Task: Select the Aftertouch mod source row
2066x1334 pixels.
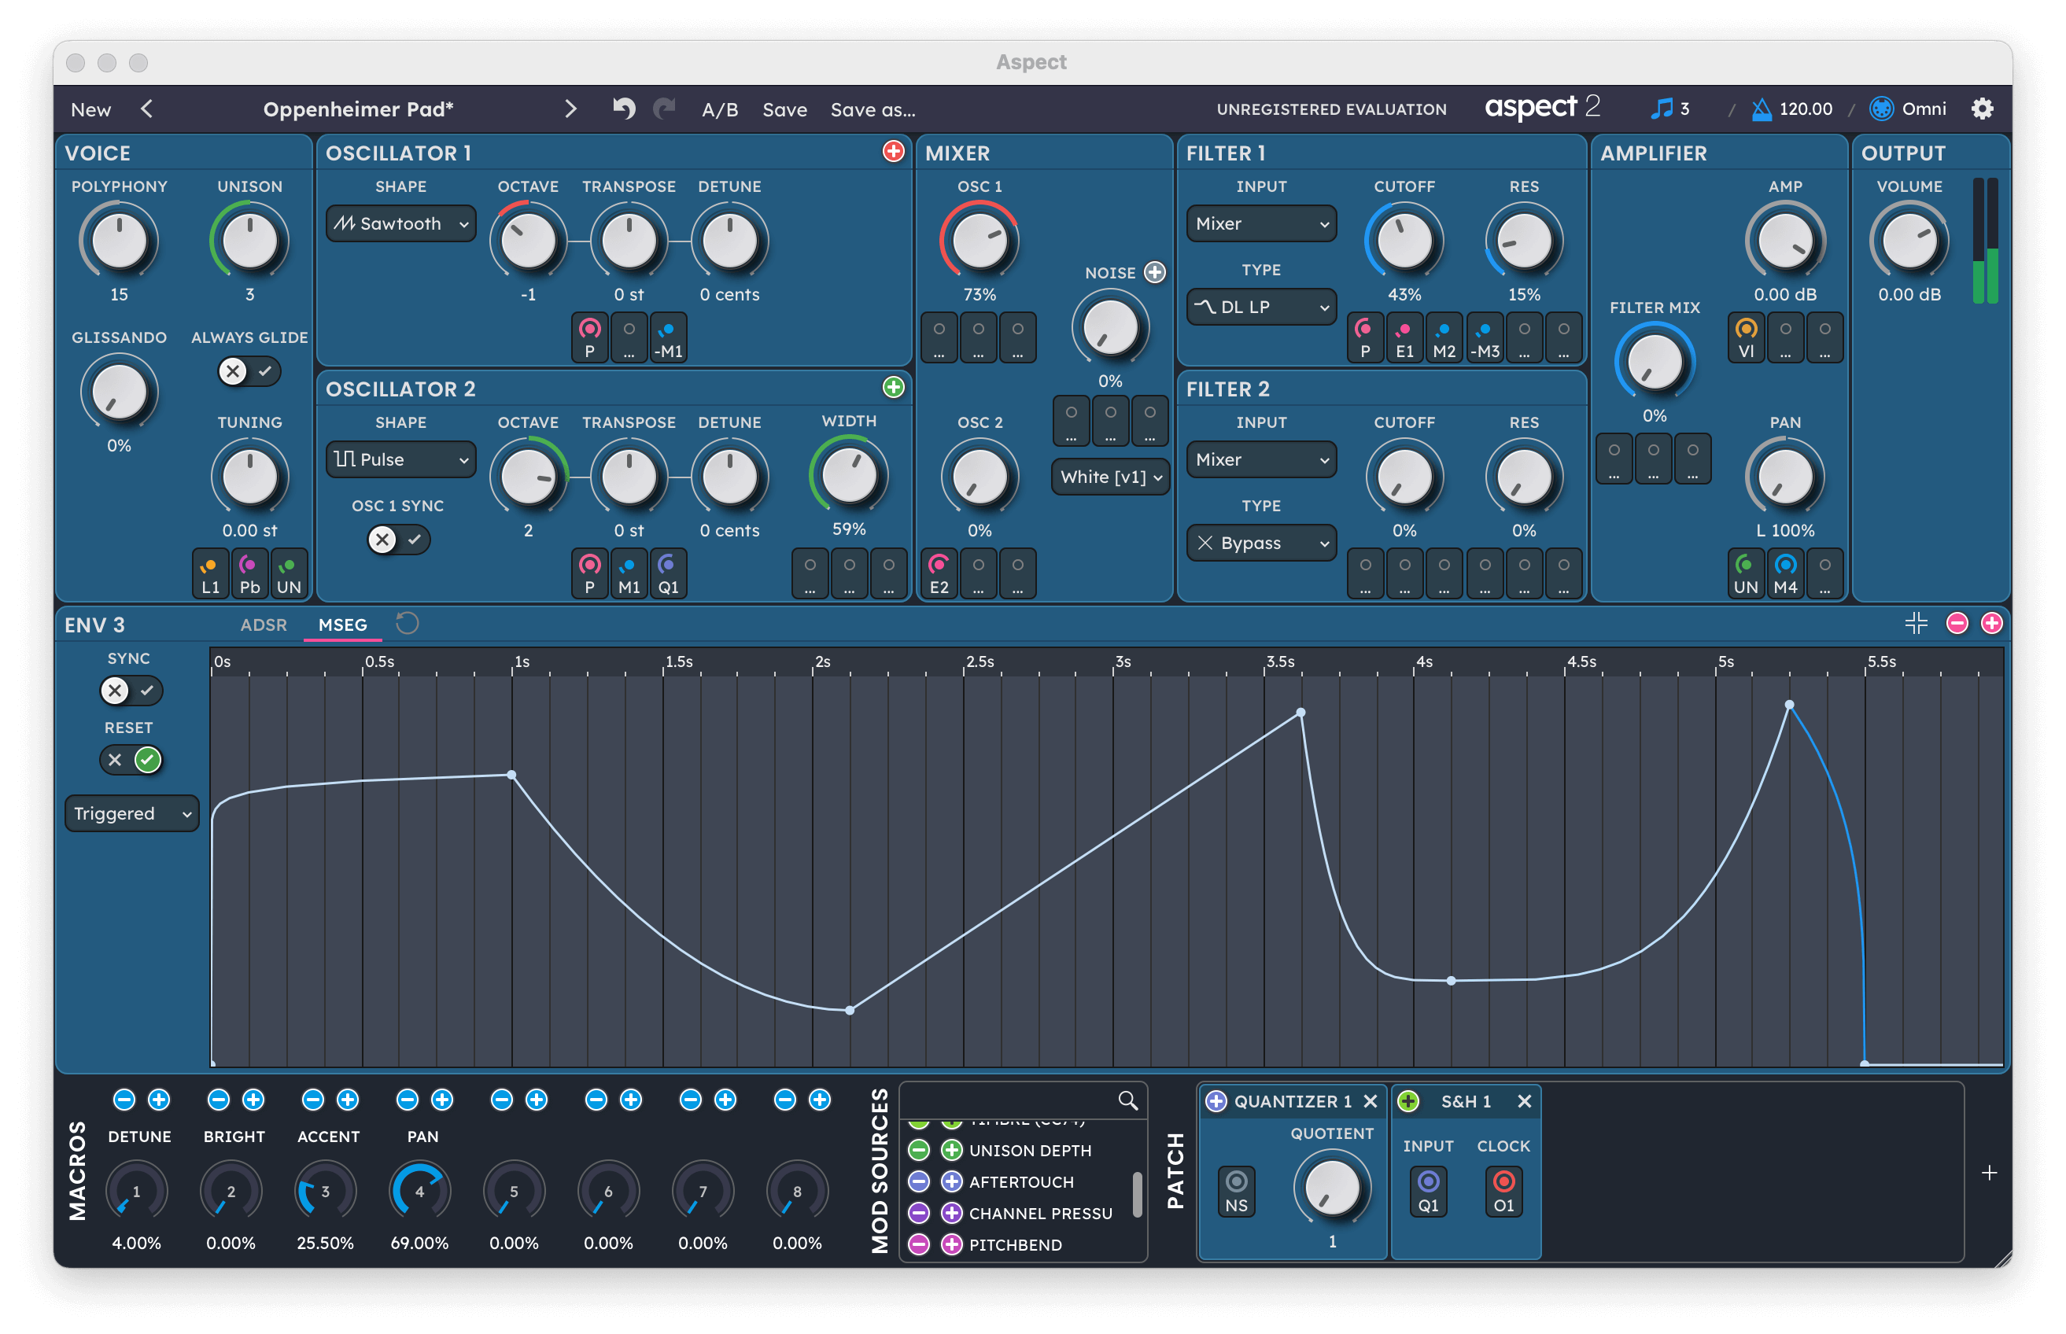Action: pos(1021,1181)
